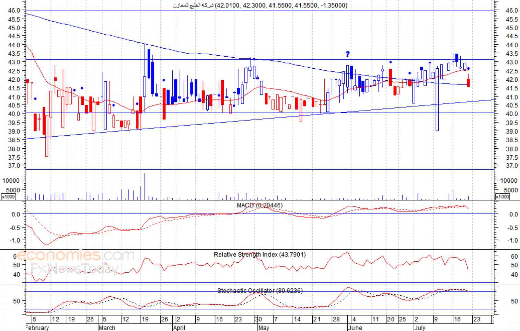Click "10000" on the right volume axis
The width and height of the screenshot is (520, 331).
[509, 181]
